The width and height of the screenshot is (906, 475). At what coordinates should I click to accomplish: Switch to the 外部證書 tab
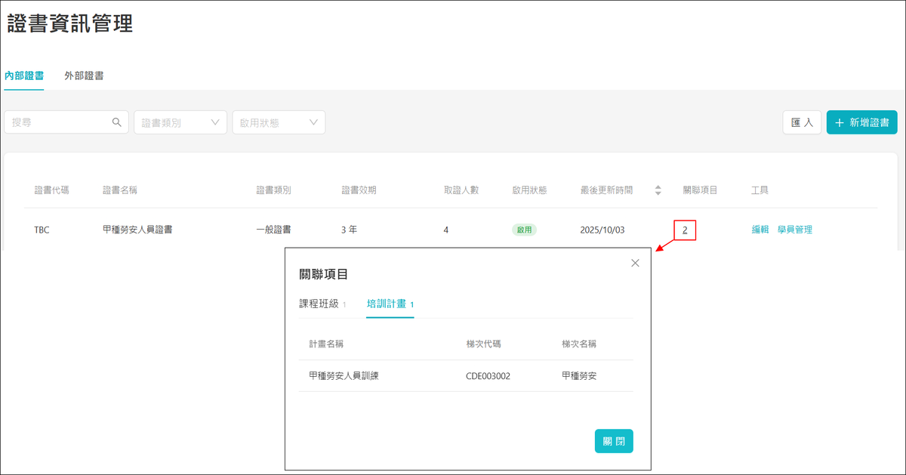click(x=84, y=76)
